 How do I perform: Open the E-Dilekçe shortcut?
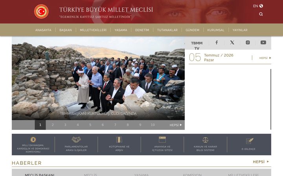tap(248, 144)
